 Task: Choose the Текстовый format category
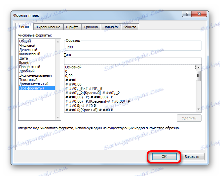point(37,80)
